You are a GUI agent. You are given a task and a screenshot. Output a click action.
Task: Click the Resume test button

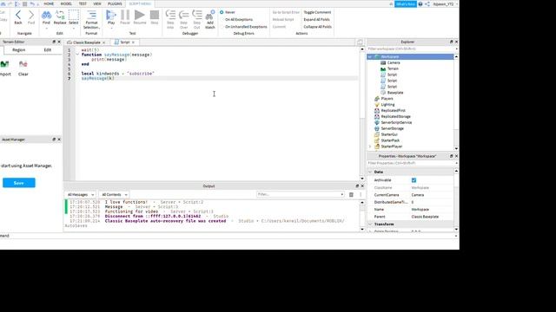coord(140,15)
